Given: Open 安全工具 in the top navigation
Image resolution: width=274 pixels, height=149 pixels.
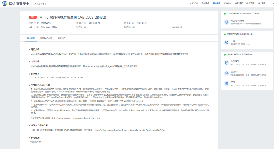Looking at the screenshot, I should point(250,3).
